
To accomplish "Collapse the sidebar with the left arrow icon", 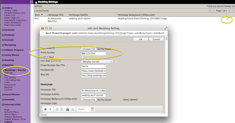I will [32, 2].
